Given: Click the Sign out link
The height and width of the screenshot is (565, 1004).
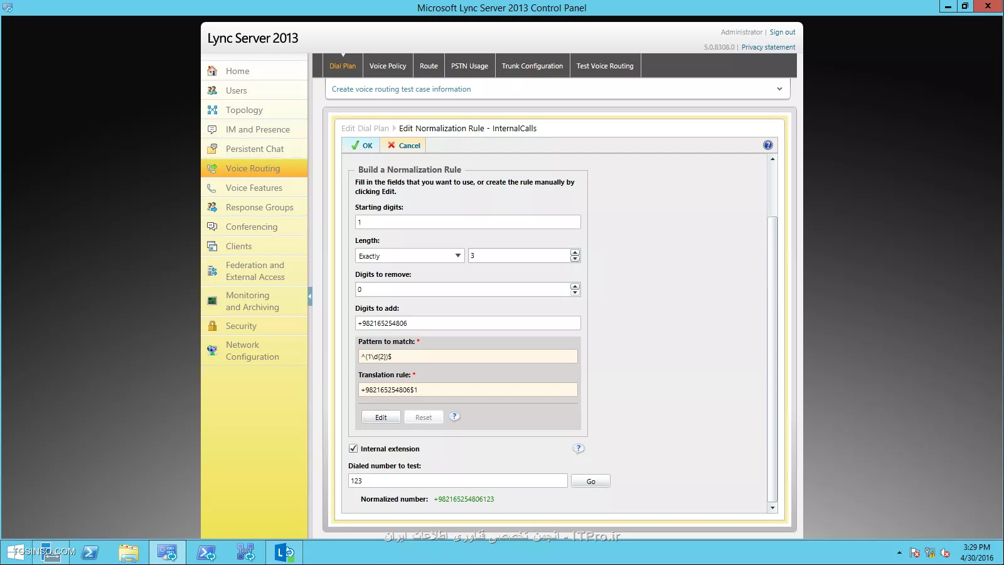Looking at the screenshot, I should click(782, 32).
